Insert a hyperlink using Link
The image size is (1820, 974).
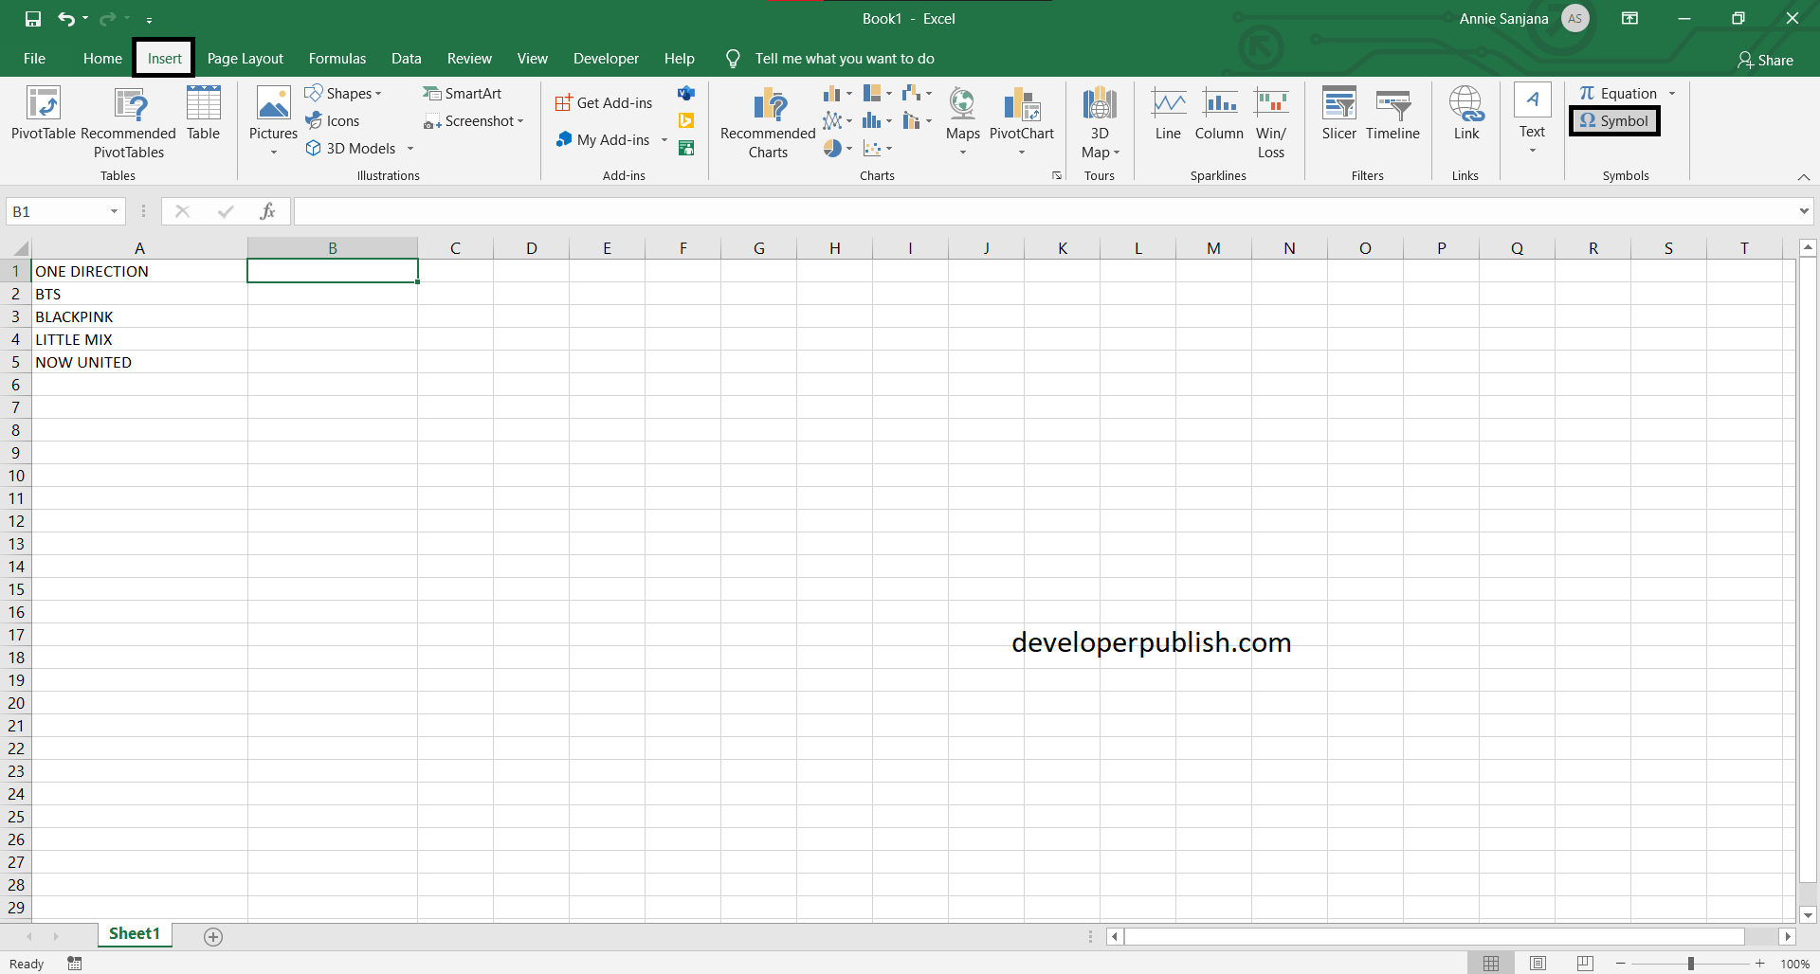1465,114
